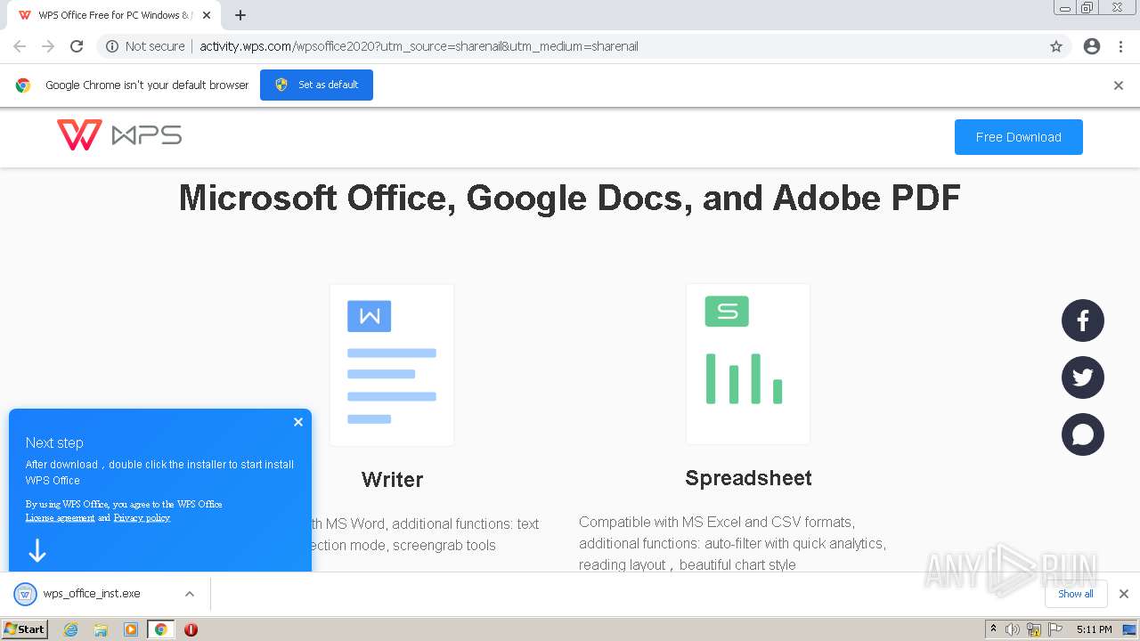Open the Windows Start menu
The height and width of the screenshot is (641, 1140).
pyautogui.click(x=25, y=629)
